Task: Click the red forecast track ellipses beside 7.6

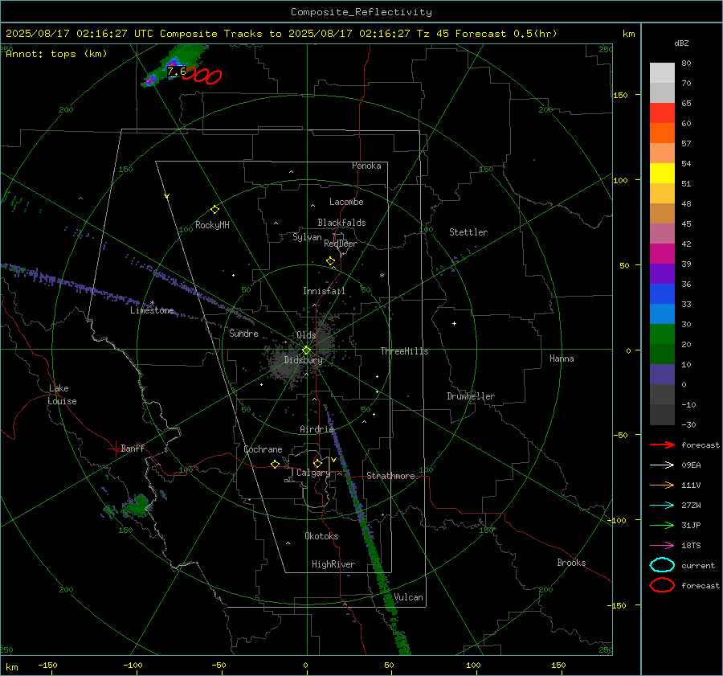Action: tap(202, 76)
